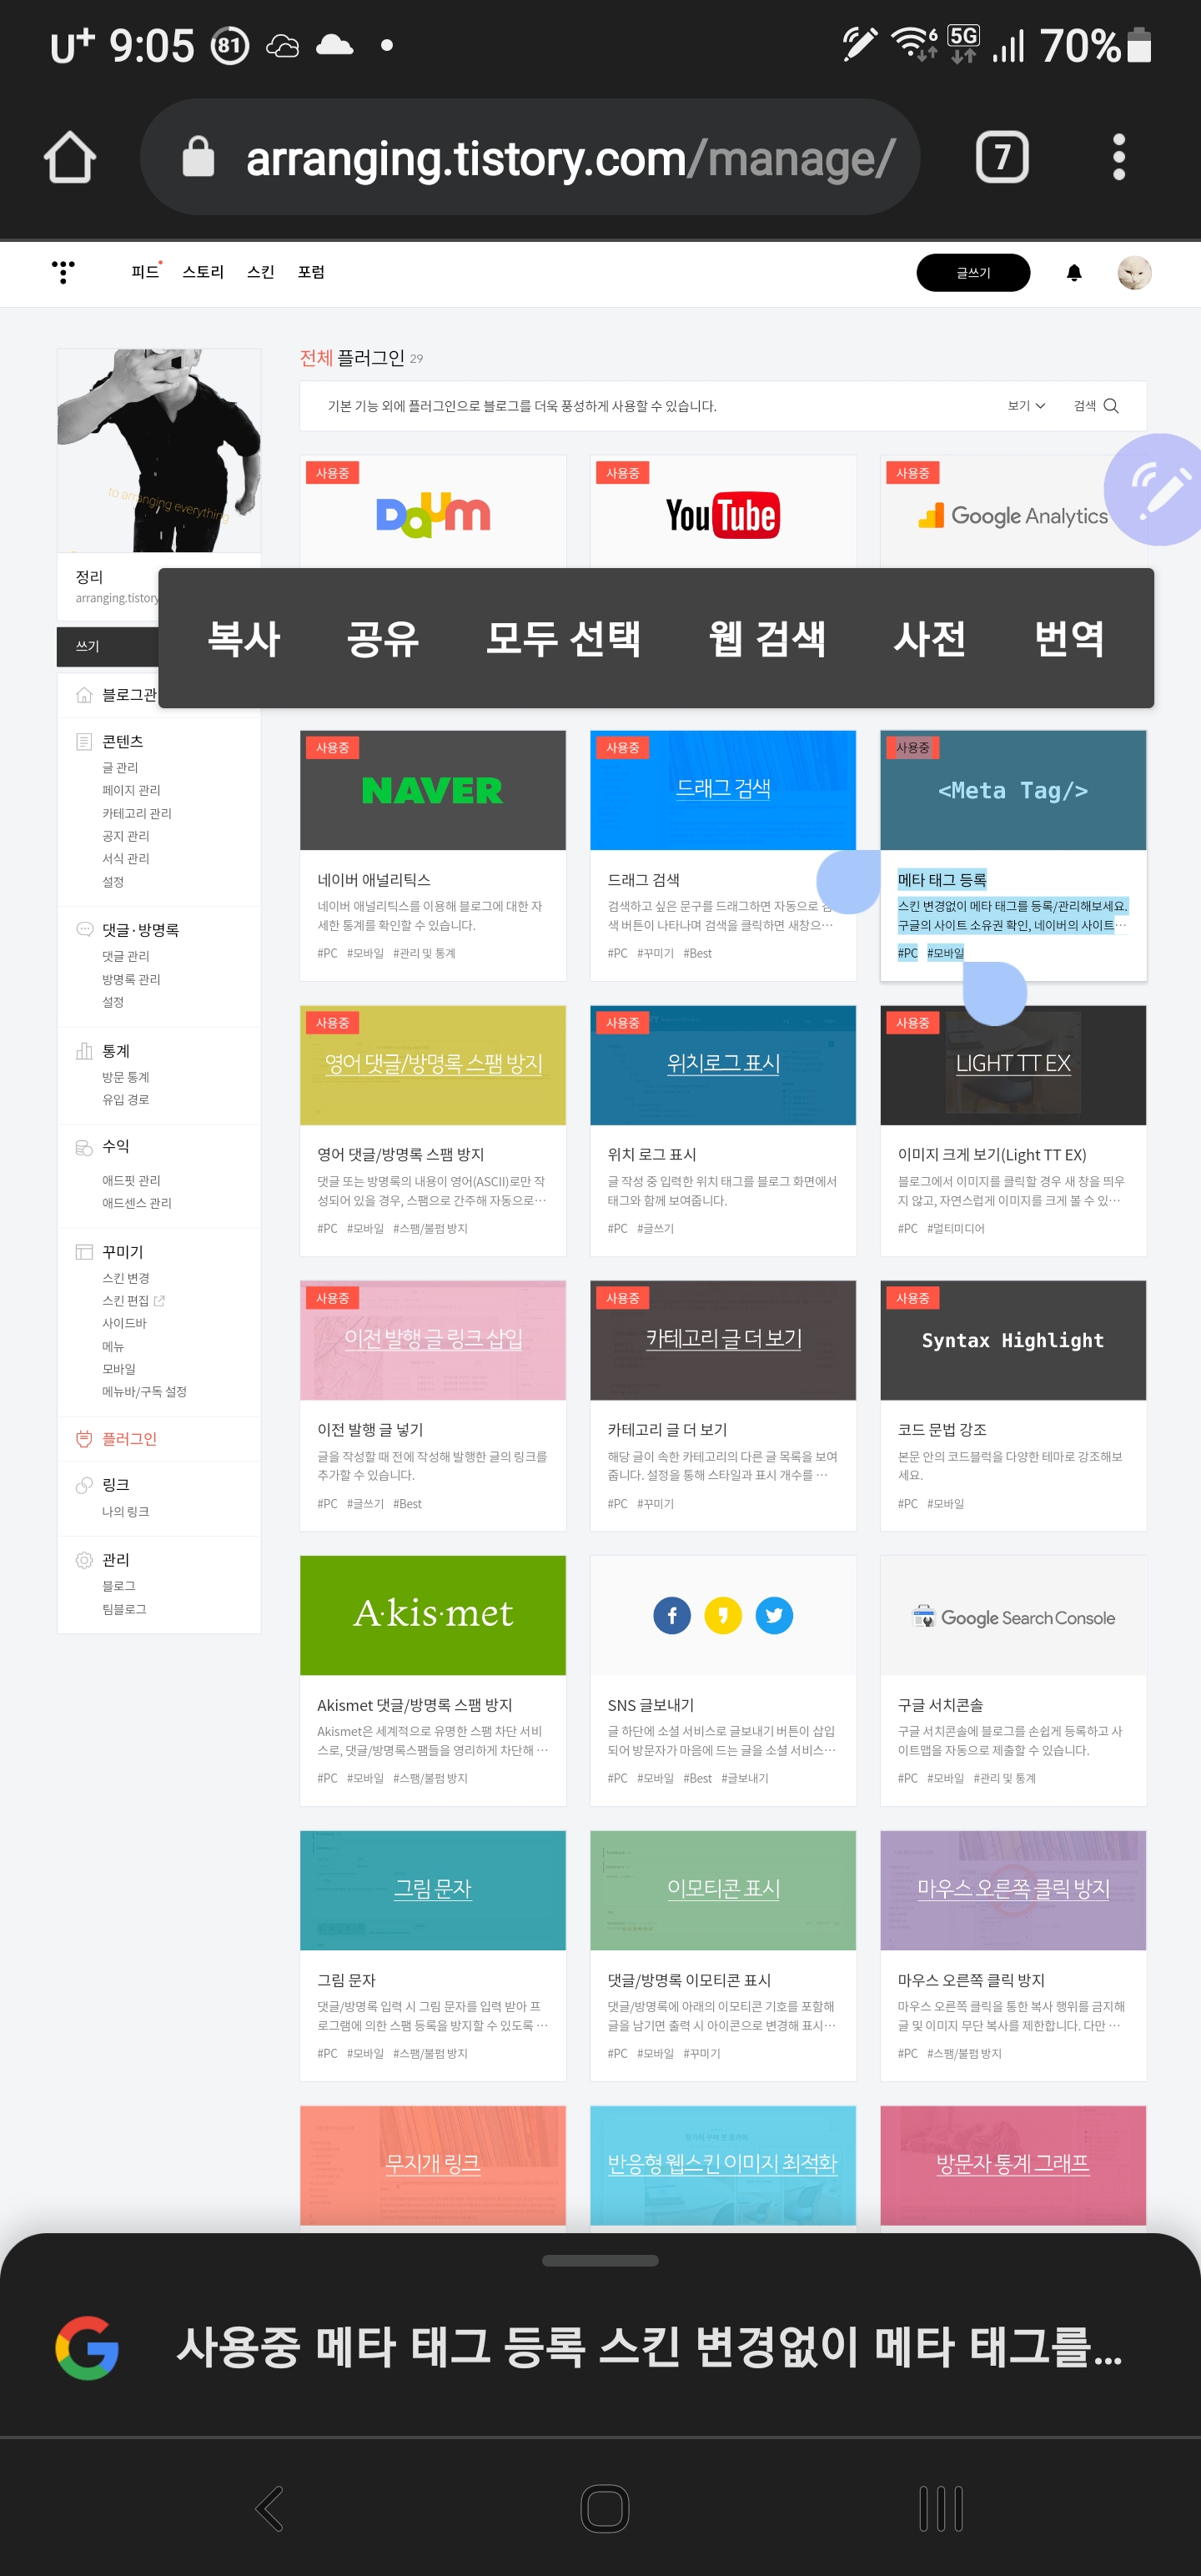Go to the 포럼 tab
The image size is (1201, 2576).
click(311, 272)
